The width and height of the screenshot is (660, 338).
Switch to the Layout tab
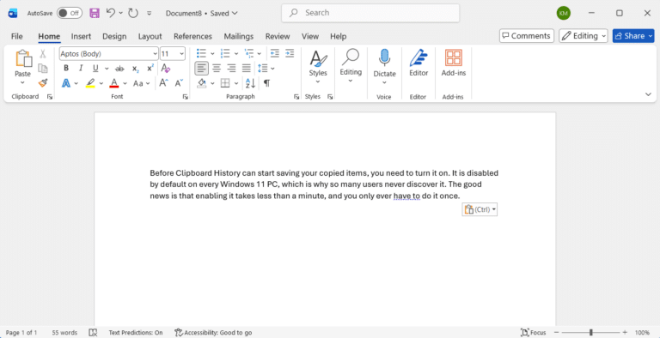[150, 36]
